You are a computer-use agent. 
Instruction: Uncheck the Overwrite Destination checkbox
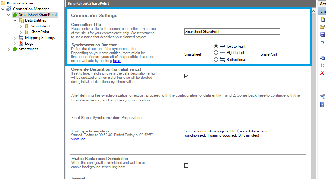pyautogui.click(x=186, y=76)
